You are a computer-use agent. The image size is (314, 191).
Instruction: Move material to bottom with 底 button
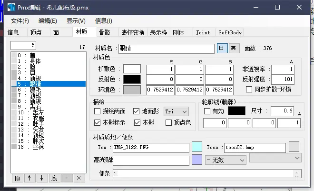point(54,178)
